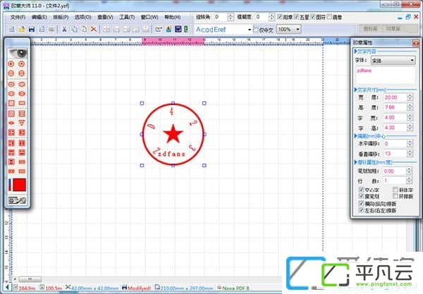Select the triangle stamp template
This screenshot has width=423, height=294.
pos(22,123)
